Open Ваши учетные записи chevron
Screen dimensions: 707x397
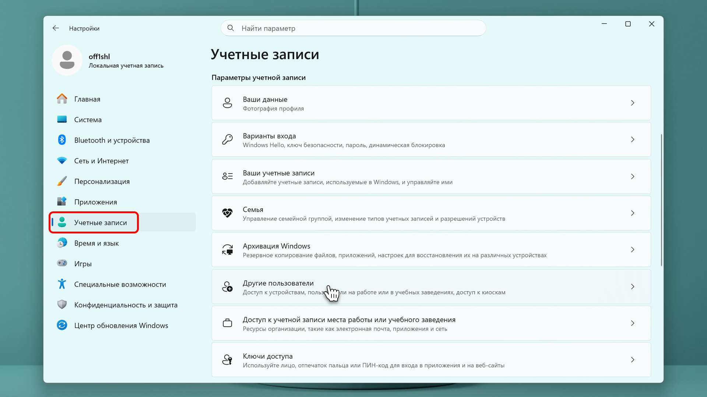tap(632, 176)
